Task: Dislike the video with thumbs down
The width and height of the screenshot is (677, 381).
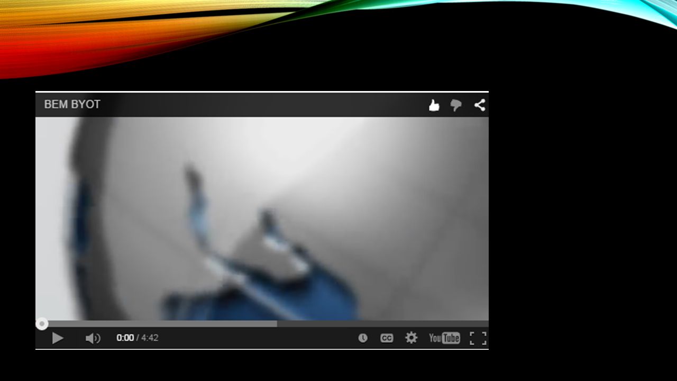Action: coord(456,106)
